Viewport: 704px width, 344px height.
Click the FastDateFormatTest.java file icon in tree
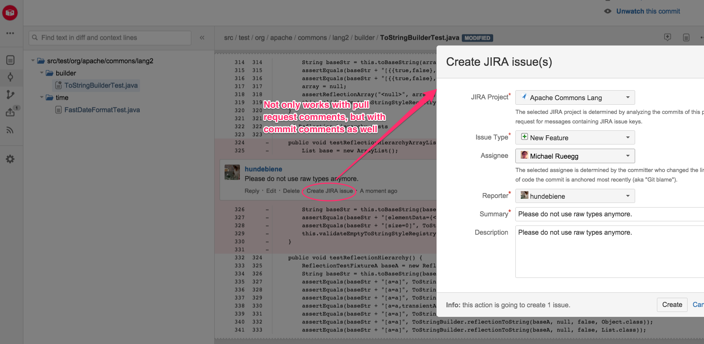[x=59, y=110]
